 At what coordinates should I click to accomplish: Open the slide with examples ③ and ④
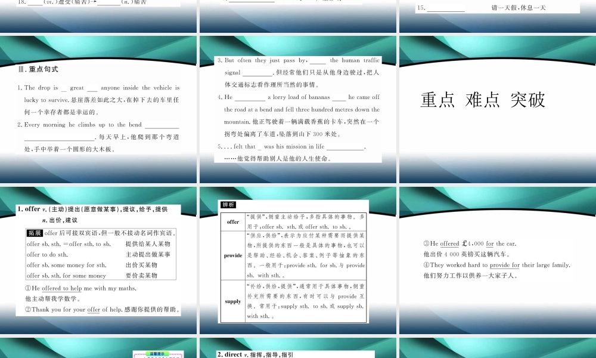498,260
